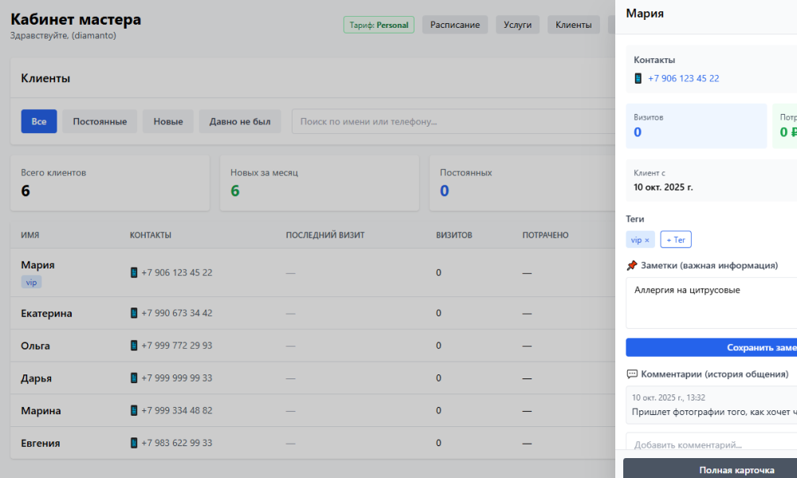Go to the Услуги section
The width and height of the screenshot is (797, 478).
517,25
